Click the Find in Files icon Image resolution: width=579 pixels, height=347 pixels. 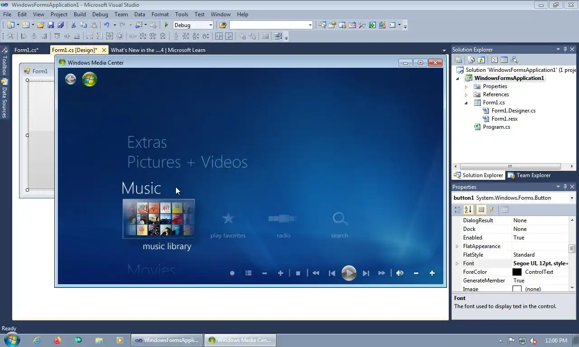tap(223, 25)
